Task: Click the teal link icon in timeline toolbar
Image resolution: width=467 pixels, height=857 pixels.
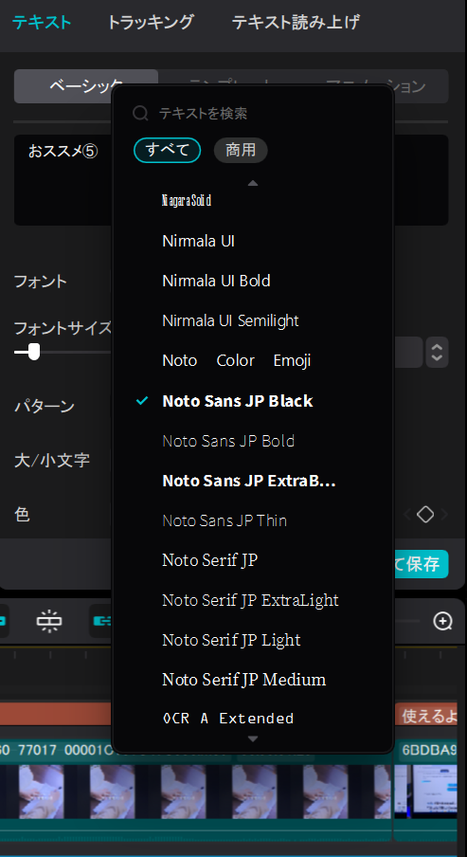Action: pos(101,621)
